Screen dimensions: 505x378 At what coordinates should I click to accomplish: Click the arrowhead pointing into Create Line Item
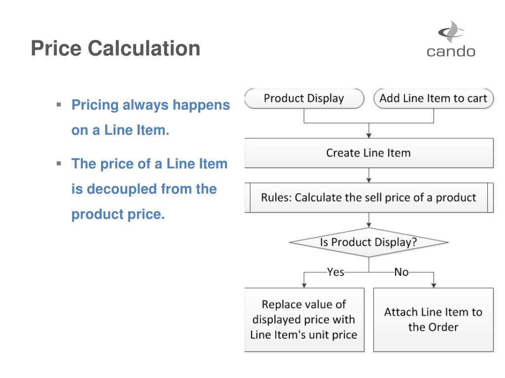tap(369, 136)
